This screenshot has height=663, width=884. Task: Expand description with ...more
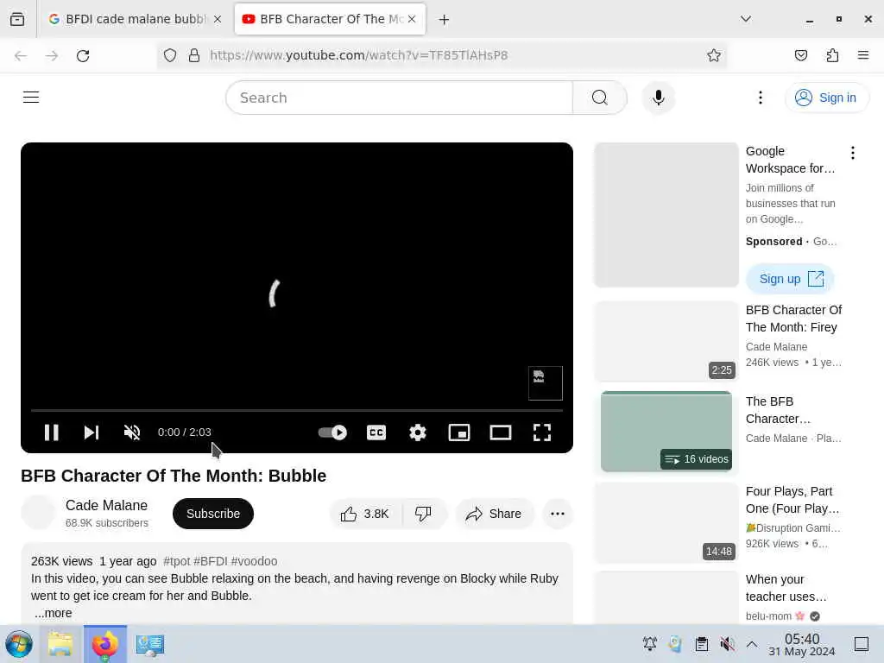tap(53, 613)
